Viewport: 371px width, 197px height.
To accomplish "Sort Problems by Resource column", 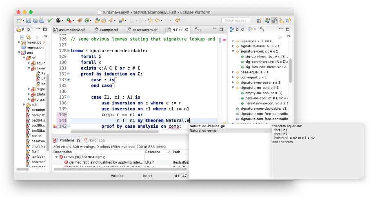I will click(x=158, y=152).
